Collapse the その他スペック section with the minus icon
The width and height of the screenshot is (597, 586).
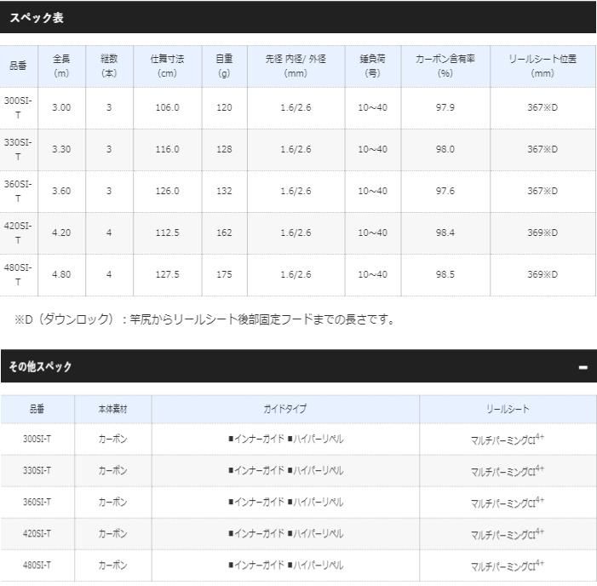(583, 367)
